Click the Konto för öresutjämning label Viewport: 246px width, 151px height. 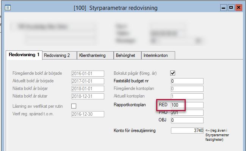pyautogui.click(x=135, y=131)
